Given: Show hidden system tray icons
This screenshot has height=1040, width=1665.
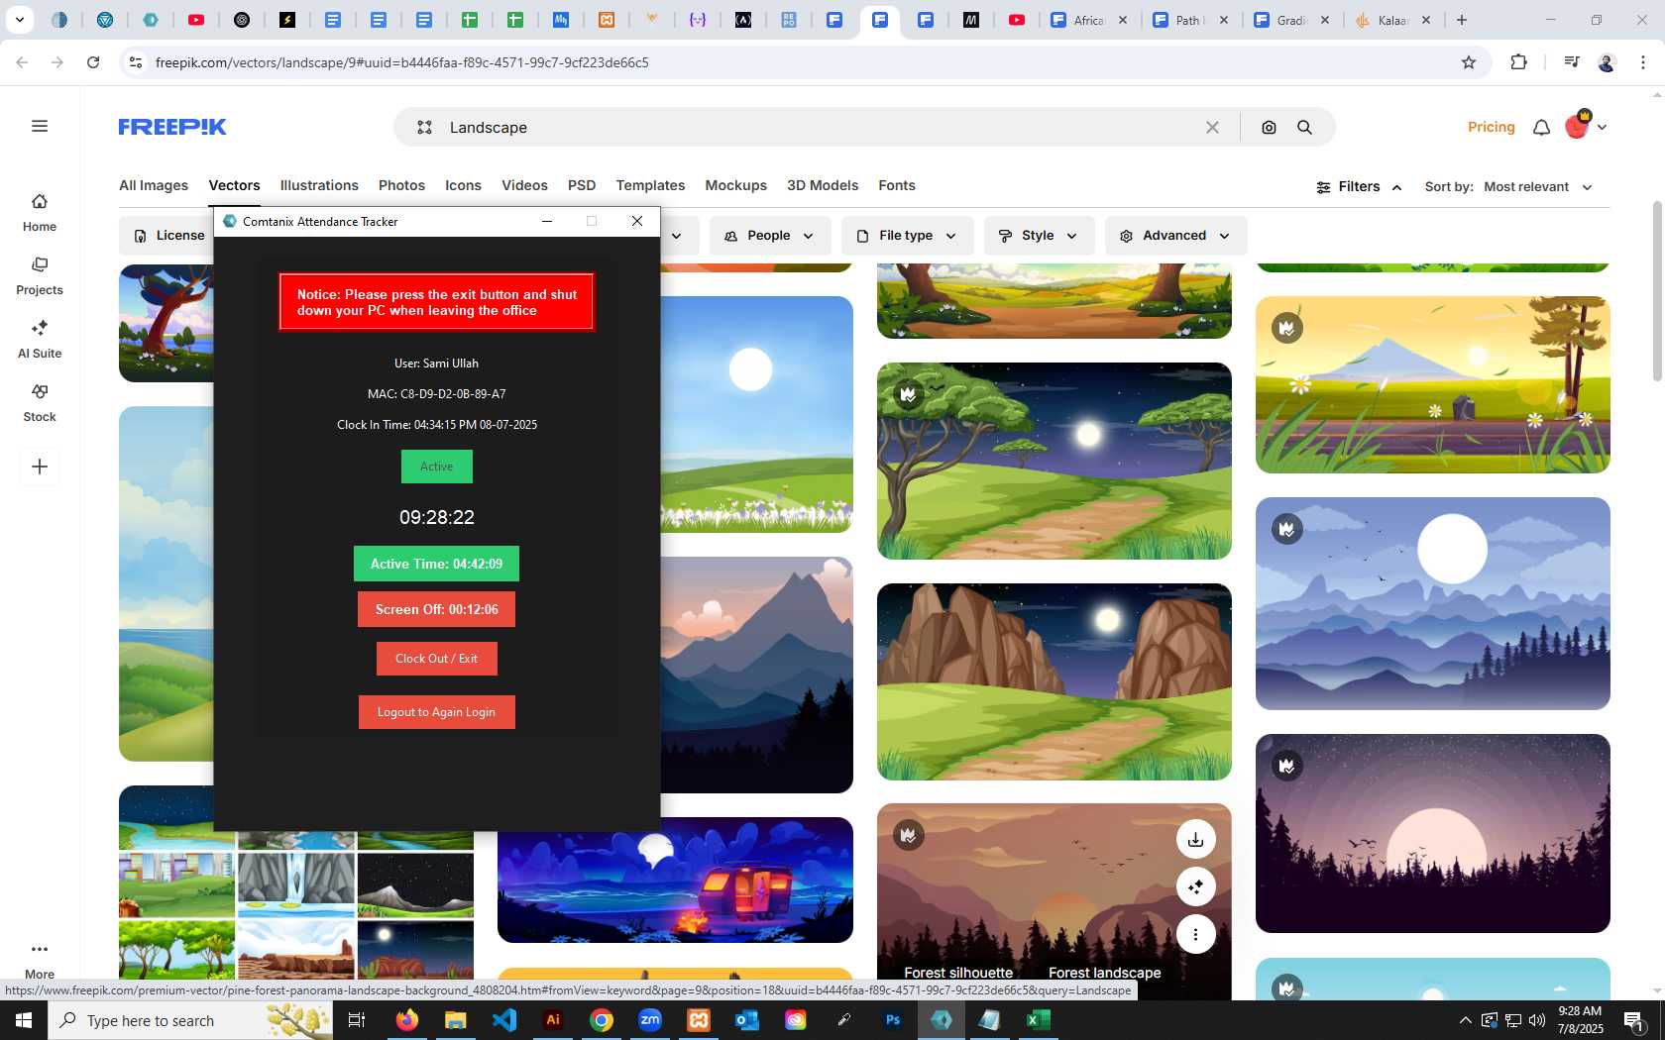Looking at the screenshot, I should pyautogui.click(x=1465, y=1020).
